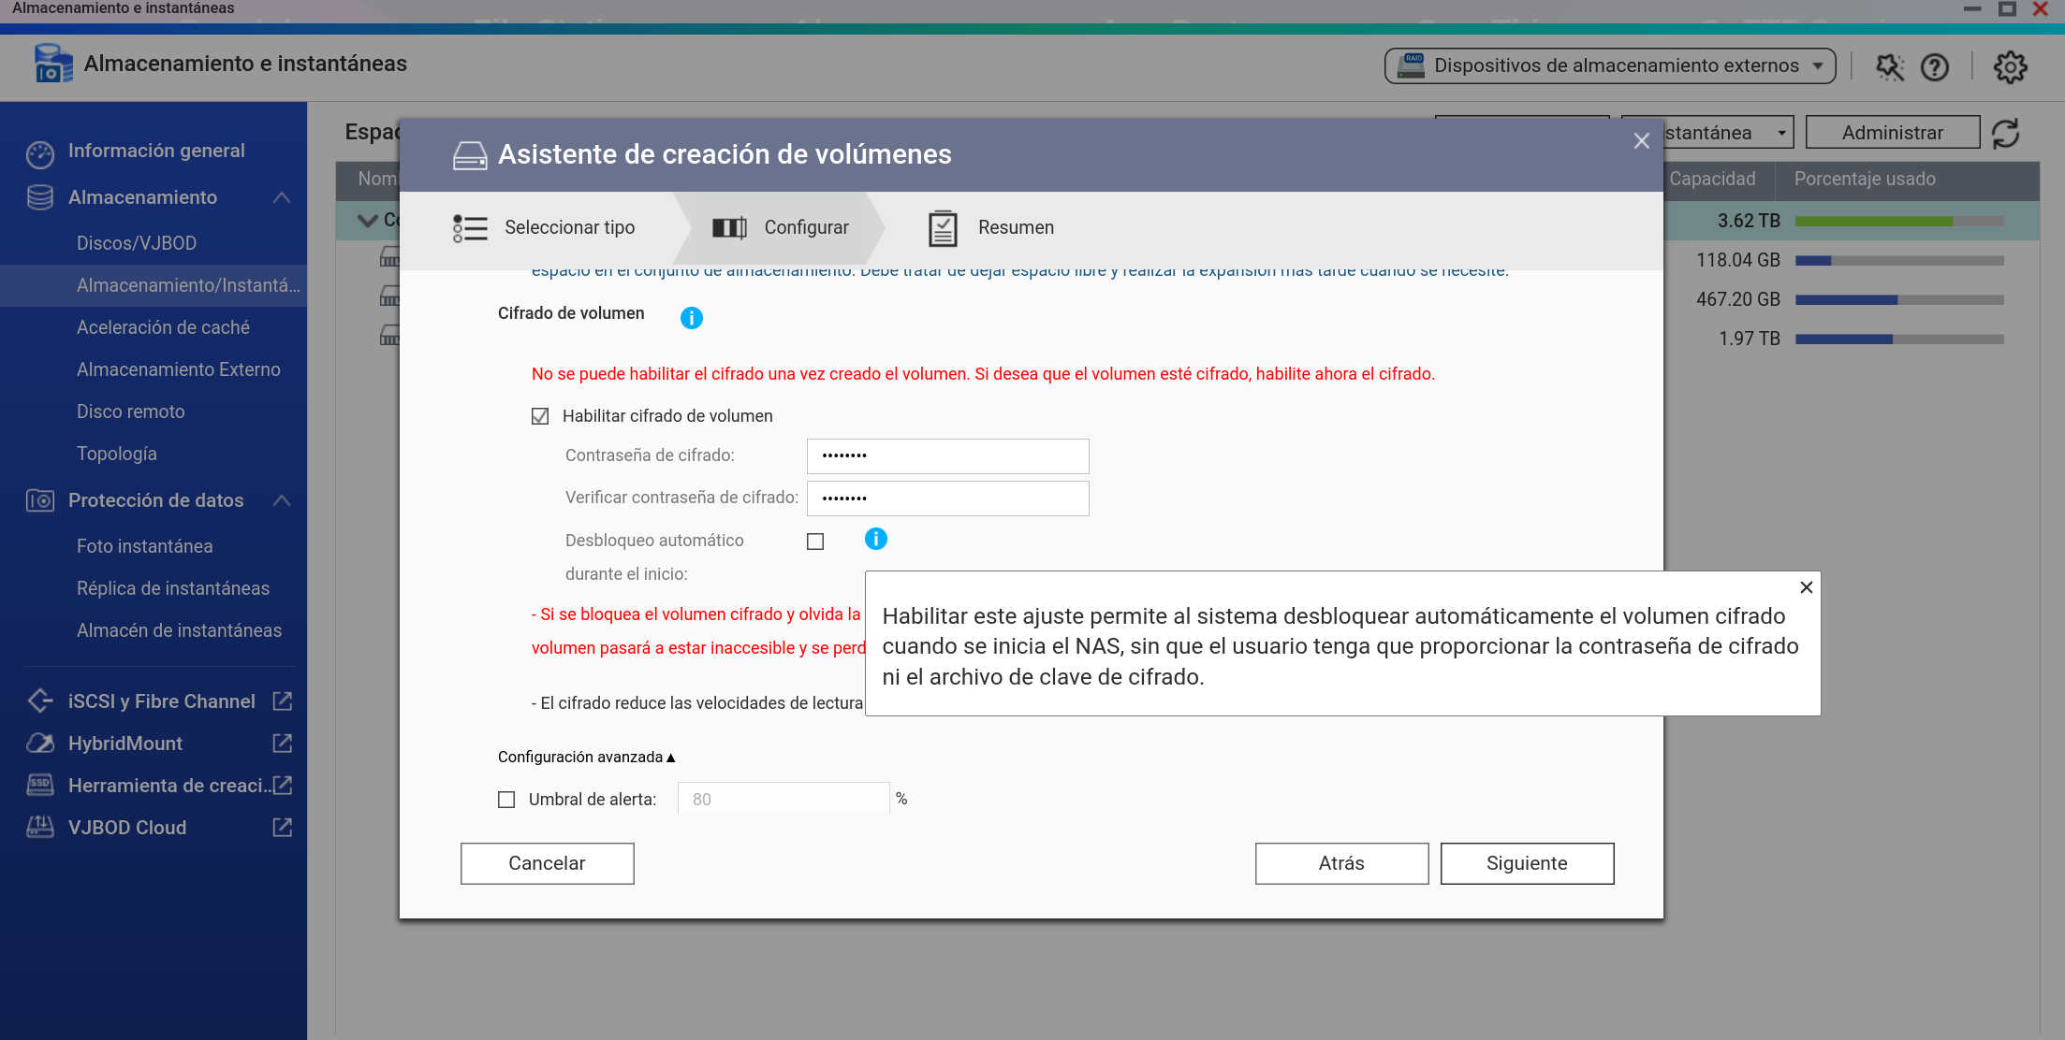Collapse Configuración avanzada section

tap(586, 757)
